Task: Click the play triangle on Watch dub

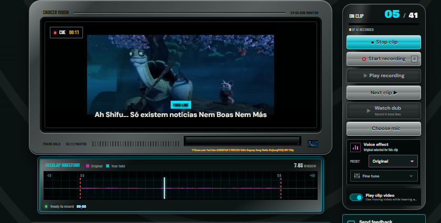Action: pyautogui.click(x=369, y=111)
